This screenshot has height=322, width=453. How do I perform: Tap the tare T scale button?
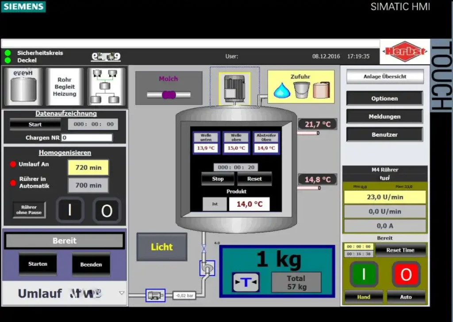(x=246, y=282)
